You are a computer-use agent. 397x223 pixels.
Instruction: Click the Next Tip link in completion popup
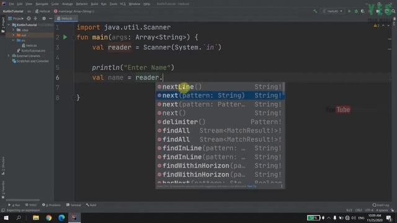coord(252,186)
